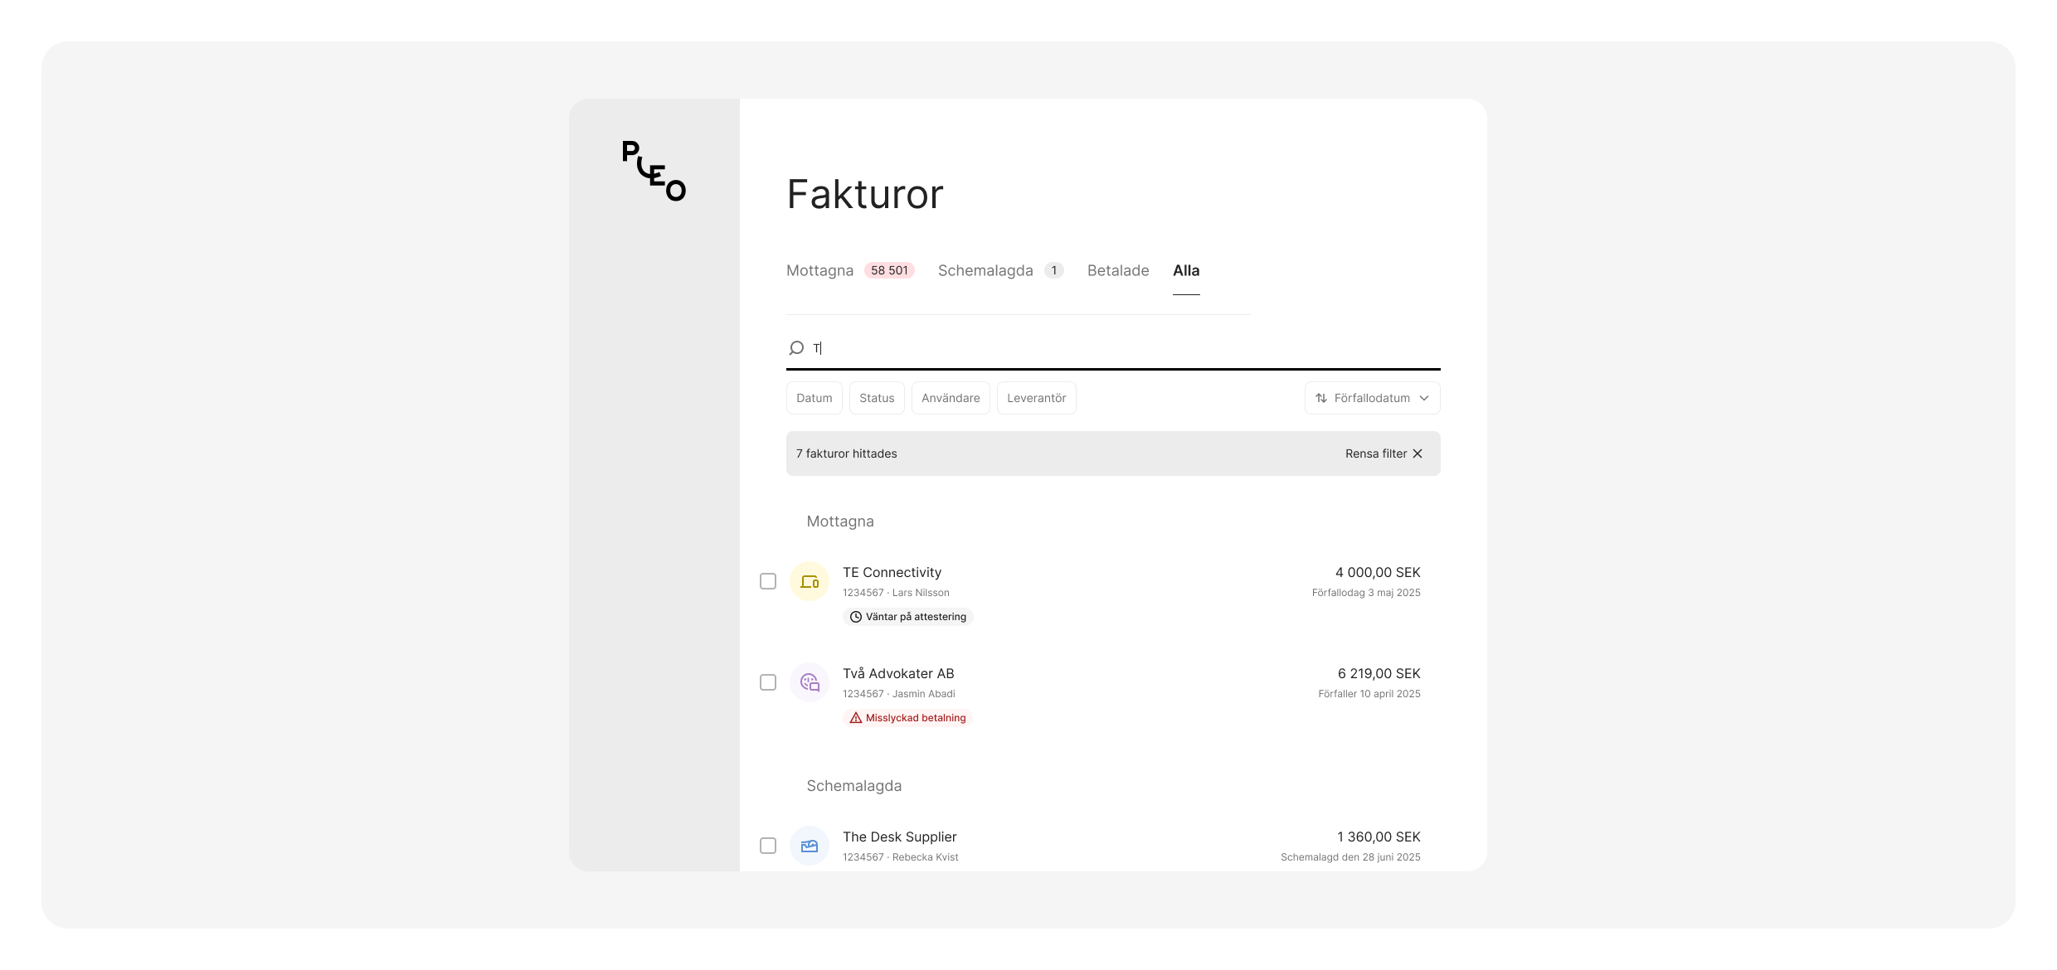Click the clock icon in Väntar på attestering
2057x970 pixels.
[856, 617]
